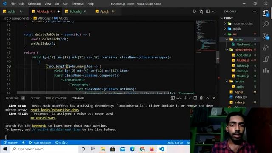272x153 pixels.
Task: Click the sync changes cloud icon
Action: 23,142
